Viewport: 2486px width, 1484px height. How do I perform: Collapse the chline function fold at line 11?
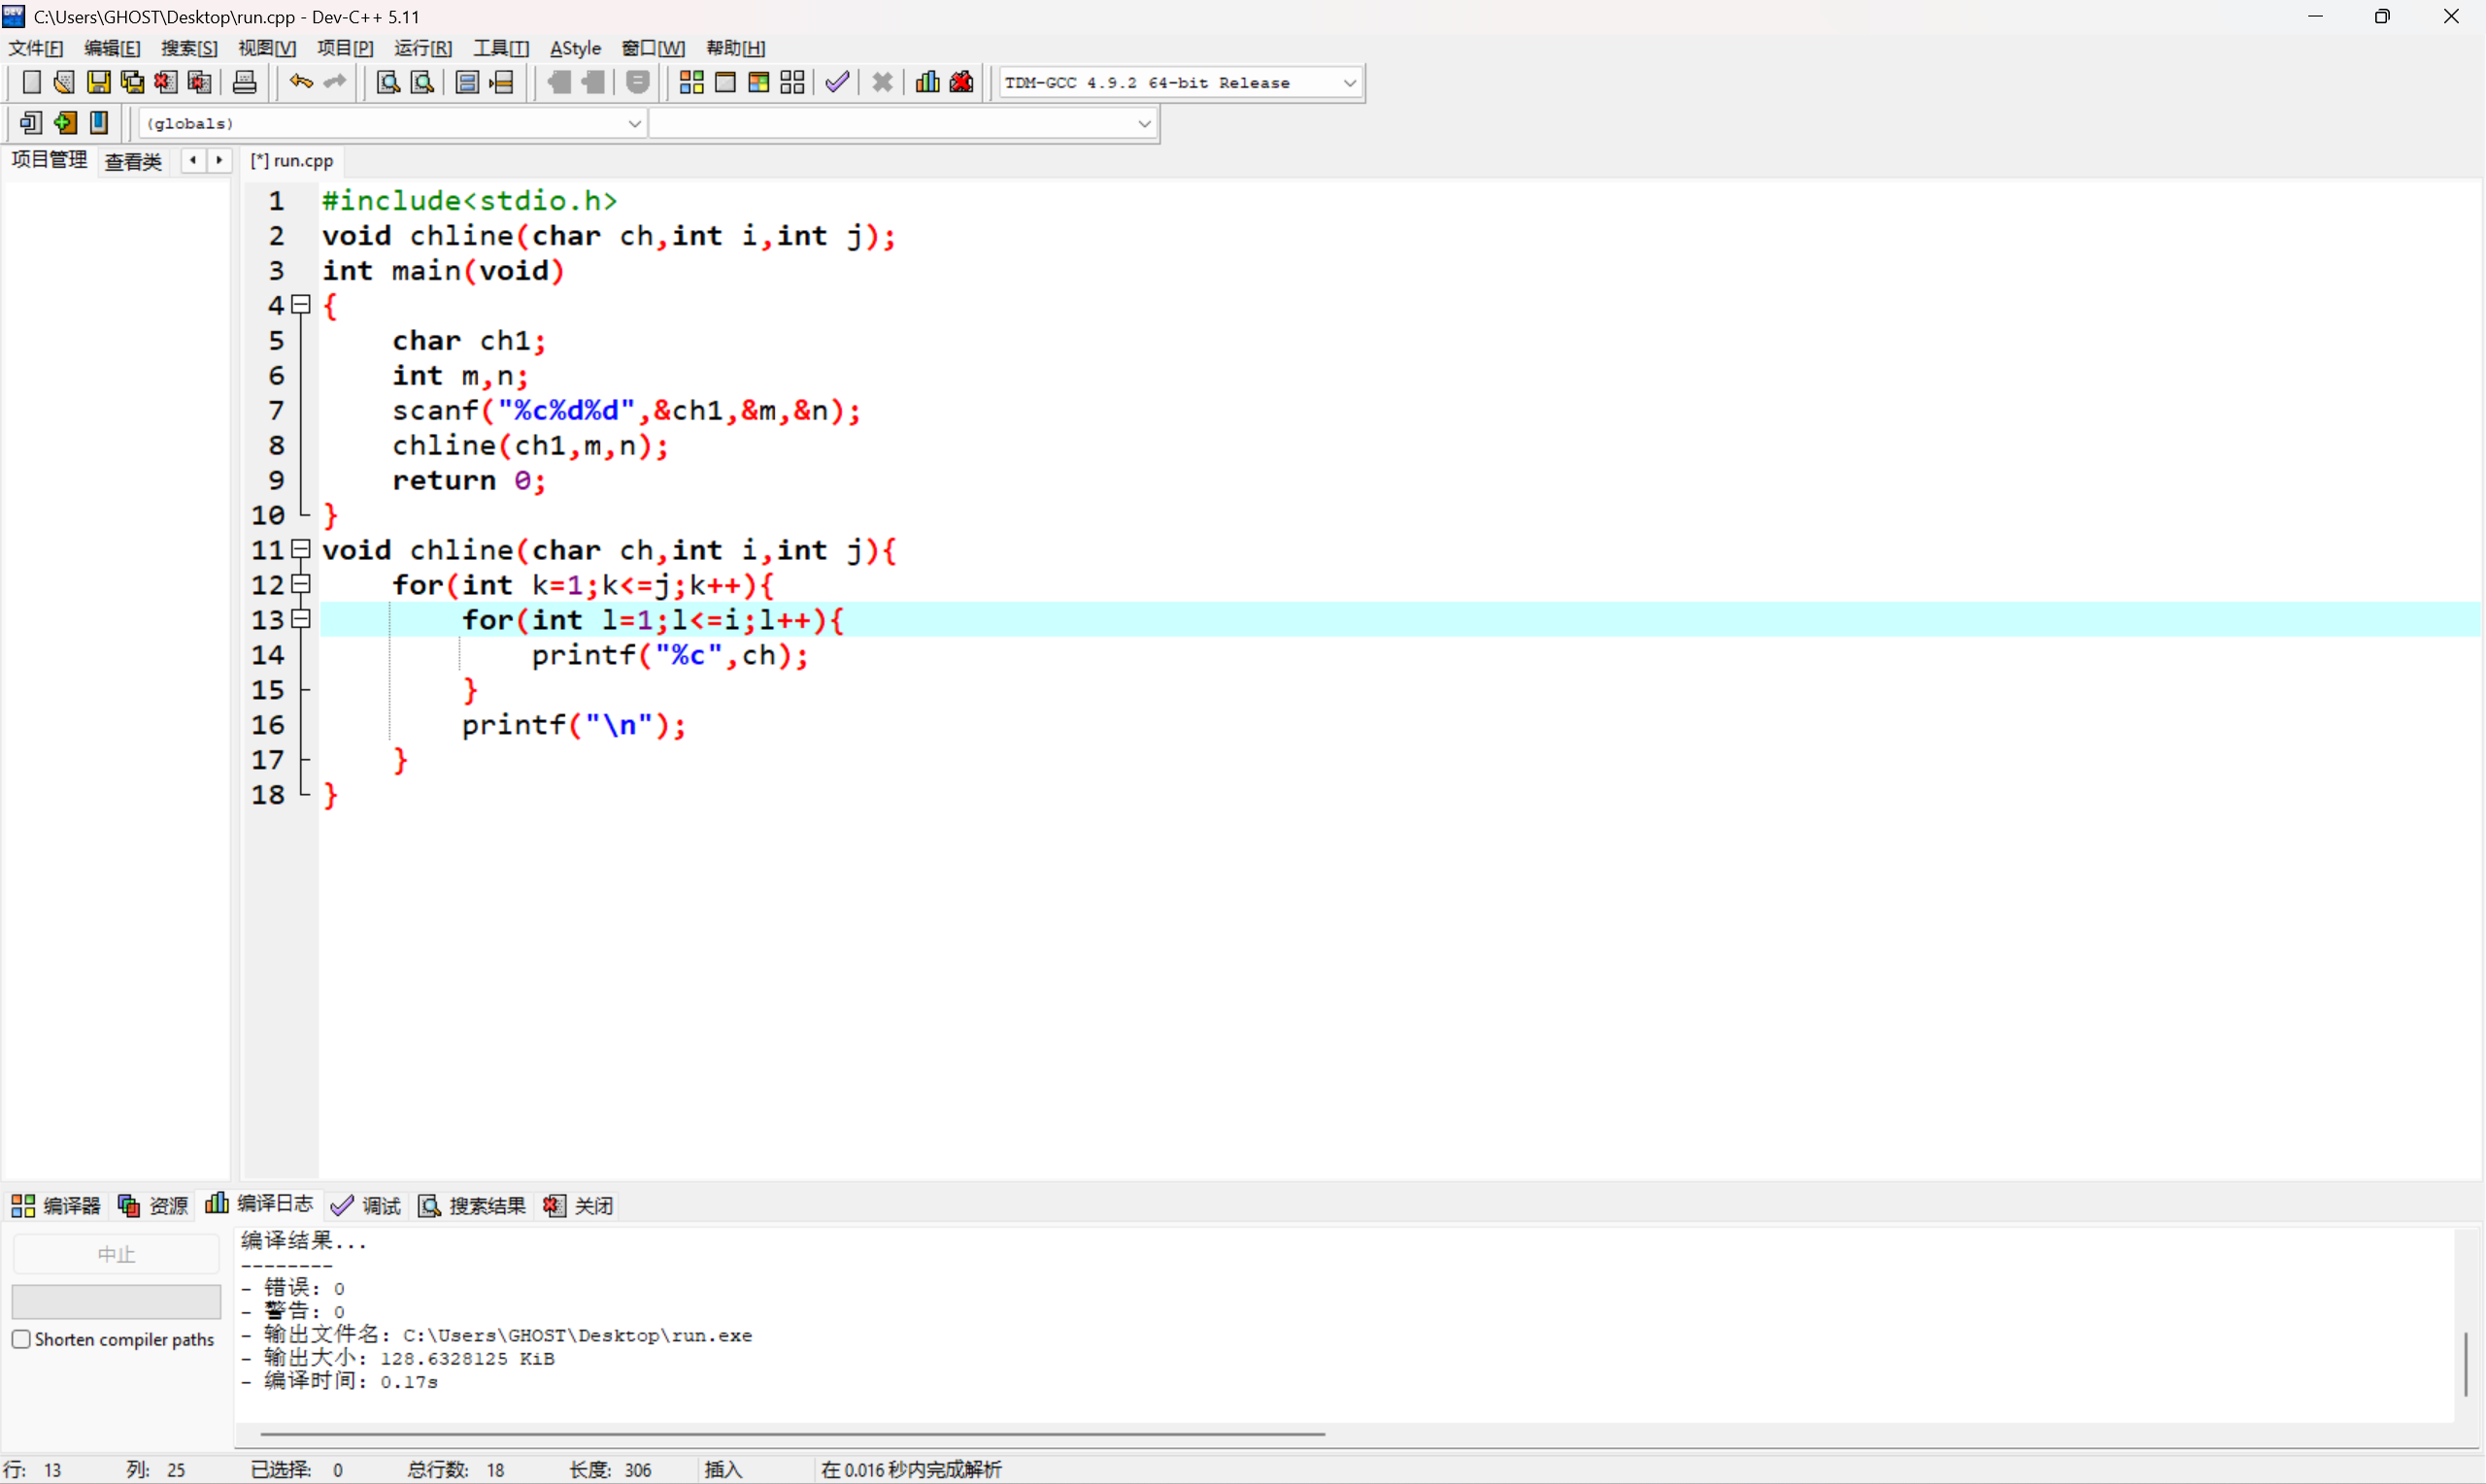coord(301,549)
